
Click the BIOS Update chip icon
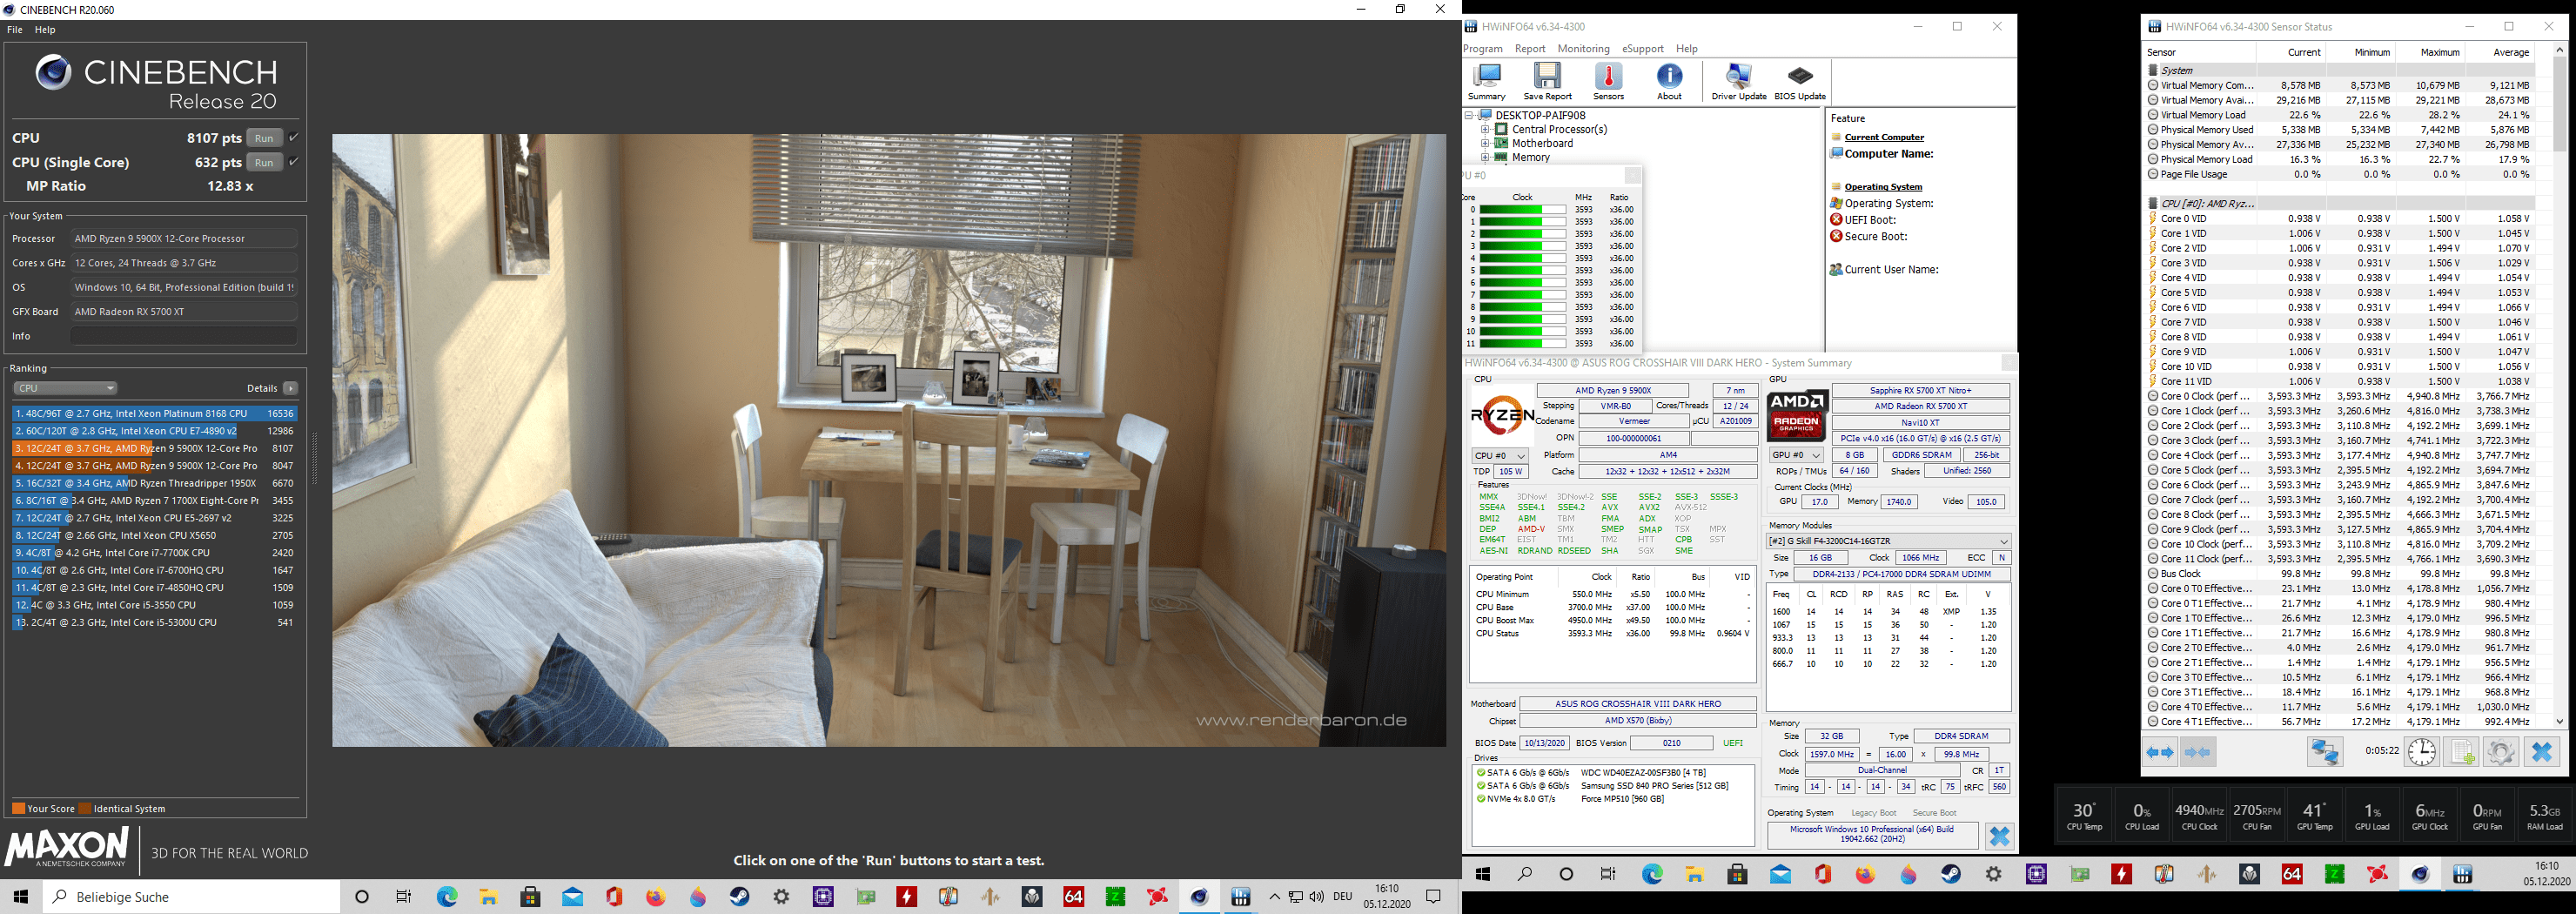[1799, 81]
